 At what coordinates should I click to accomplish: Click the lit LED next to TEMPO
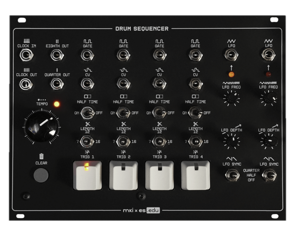[x=57, y=104]
